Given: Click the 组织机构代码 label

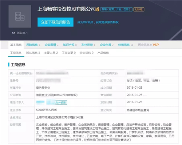Looking at the screenshot, I should 109,73.
